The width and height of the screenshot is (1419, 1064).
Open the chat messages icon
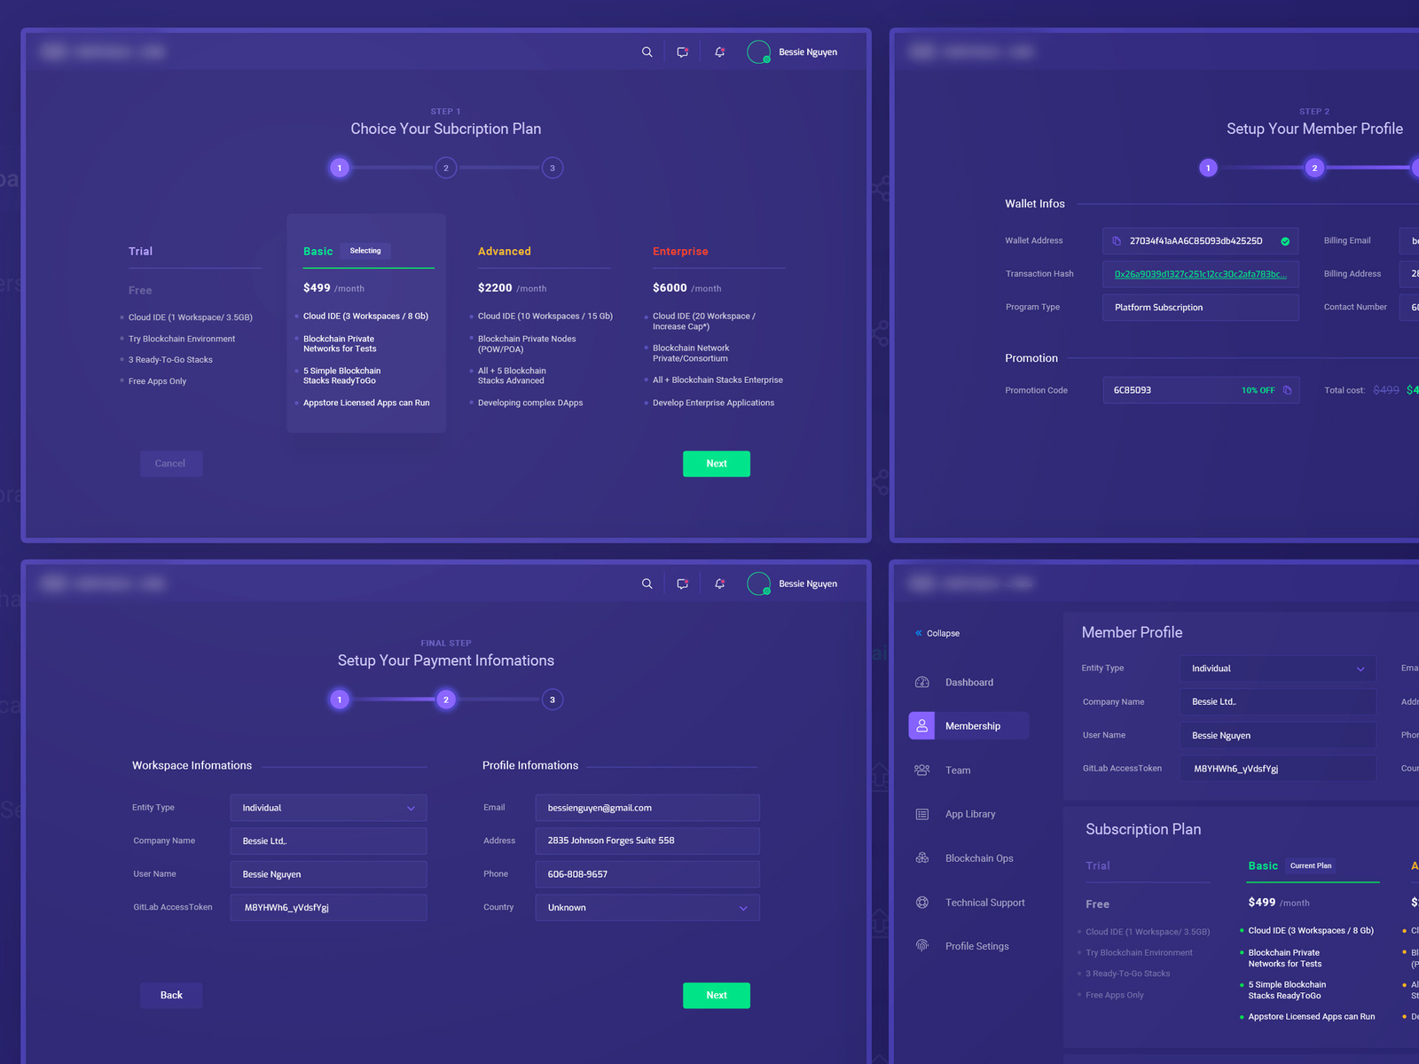682,51
